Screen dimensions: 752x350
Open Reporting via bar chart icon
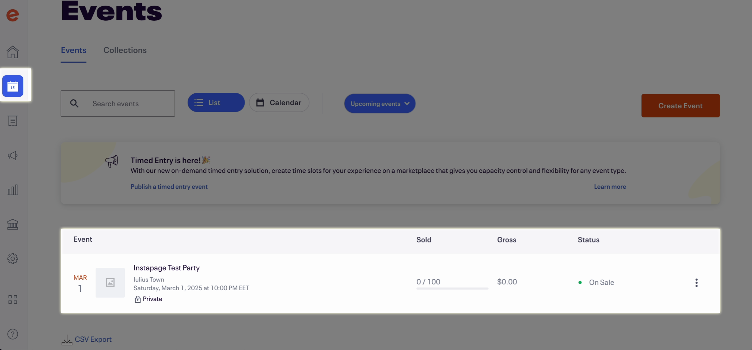pos(13,190)
